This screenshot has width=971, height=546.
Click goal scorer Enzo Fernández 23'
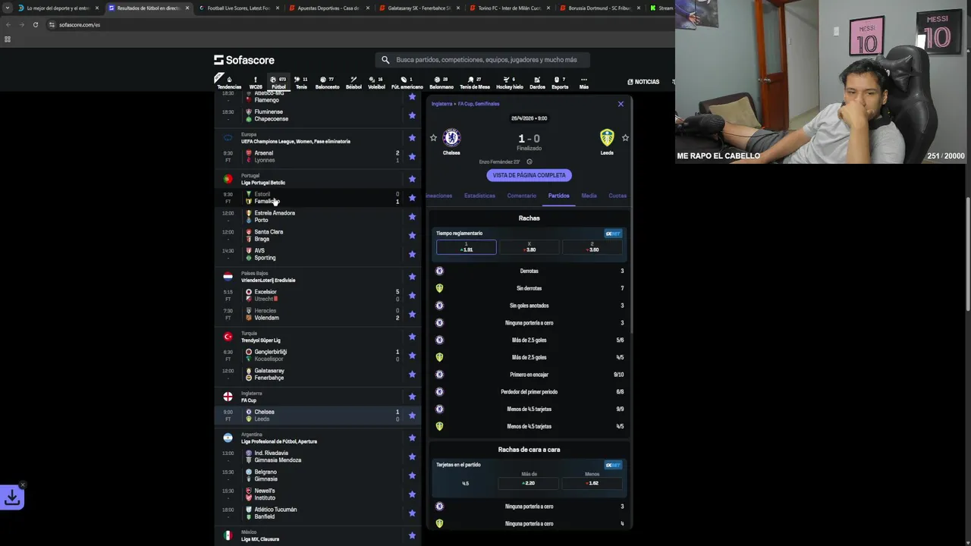[498, 162]
